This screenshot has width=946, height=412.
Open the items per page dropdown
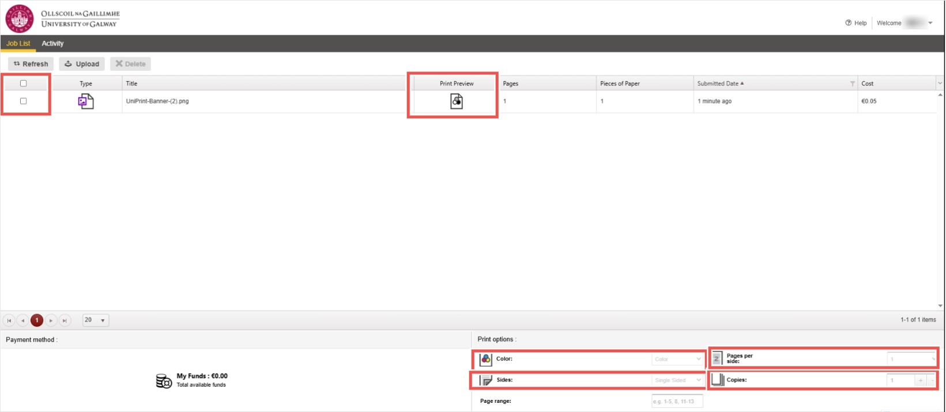tap(95, 320)
